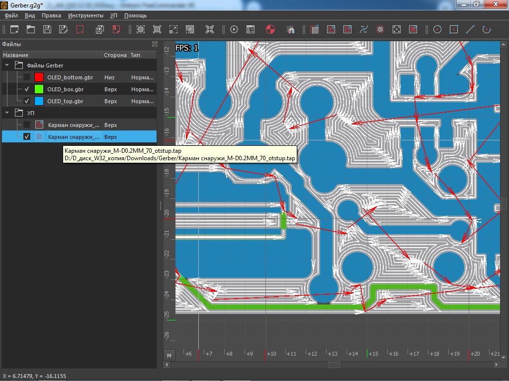Click the red color swatch of OLED_bottom.gbr
The height and width of the screenshot is (381, 509).
click(x=39, y=77)
